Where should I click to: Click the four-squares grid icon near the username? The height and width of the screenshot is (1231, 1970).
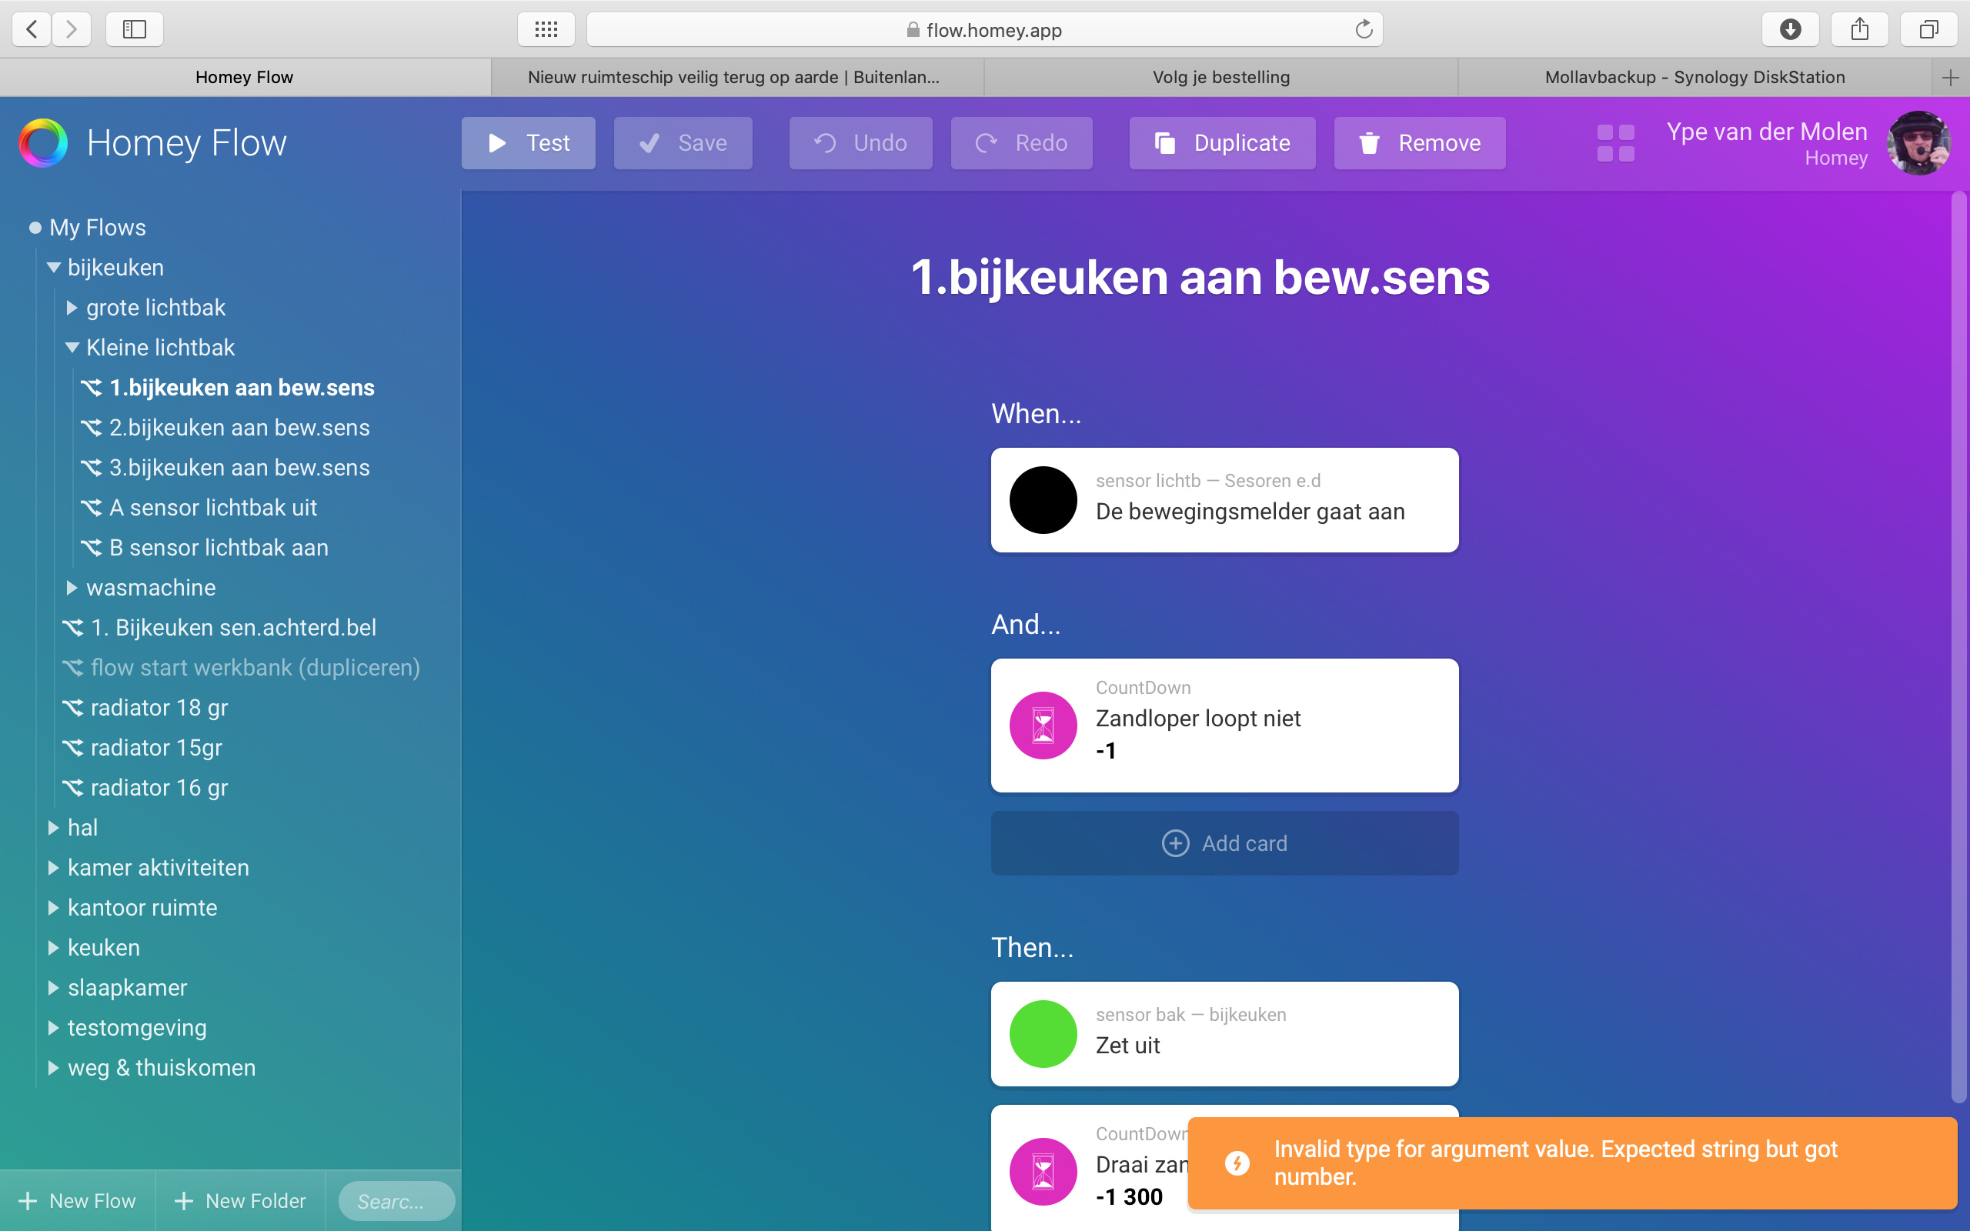click(1615, 143)
